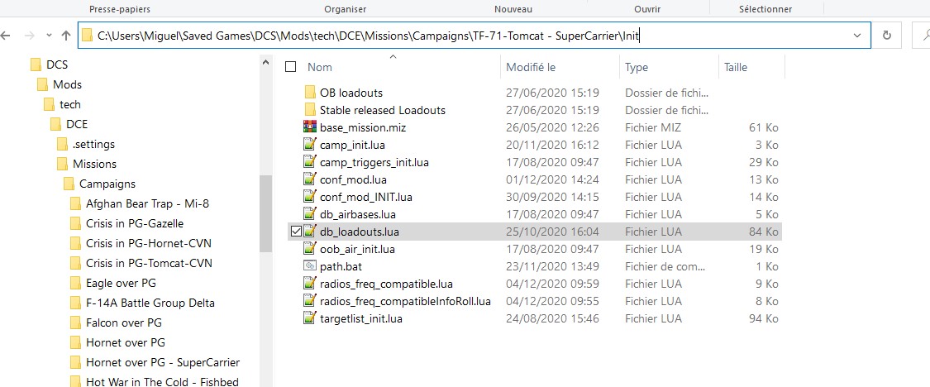Click the Ouvrir ribbon group label
Image resolution: width=930 pixels, height=387 pixels.
click(x=647, y=9)
